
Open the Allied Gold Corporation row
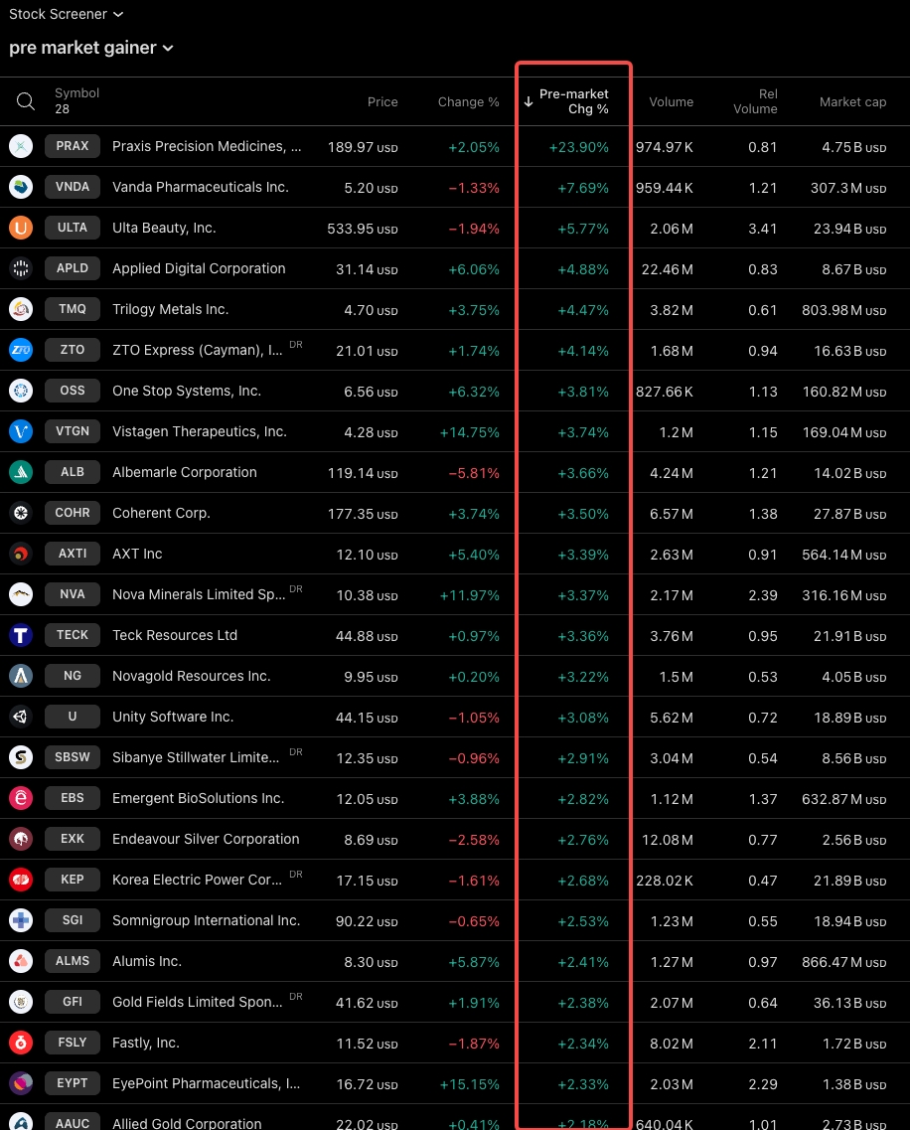[455, 1117]
